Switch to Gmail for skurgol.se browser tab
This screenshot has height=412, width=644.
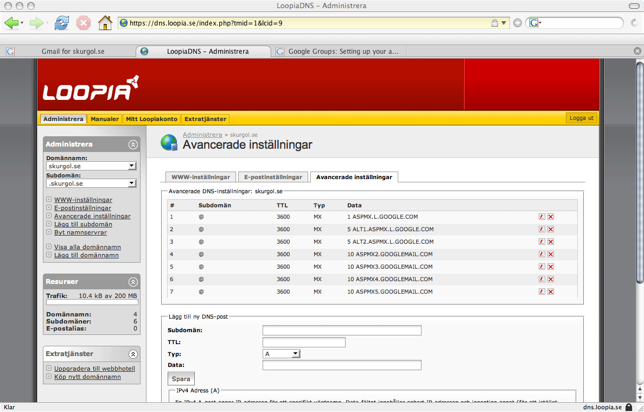73,52
